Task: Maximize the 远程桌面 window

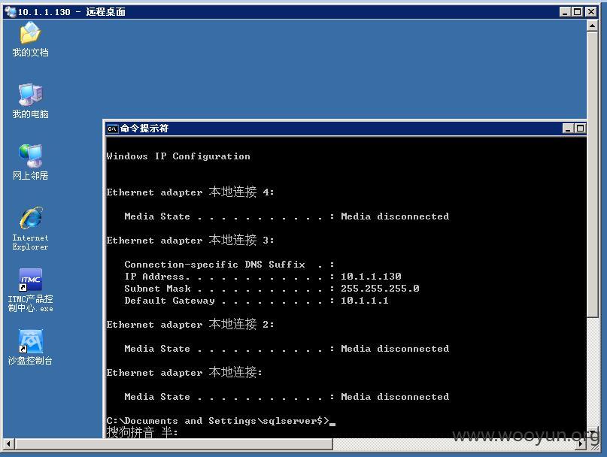Action: pyautogui.click(x=577, y=12)
